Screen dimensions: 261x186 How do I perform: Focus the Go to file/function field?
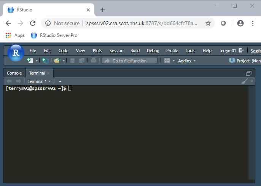[x=129, y=61]
